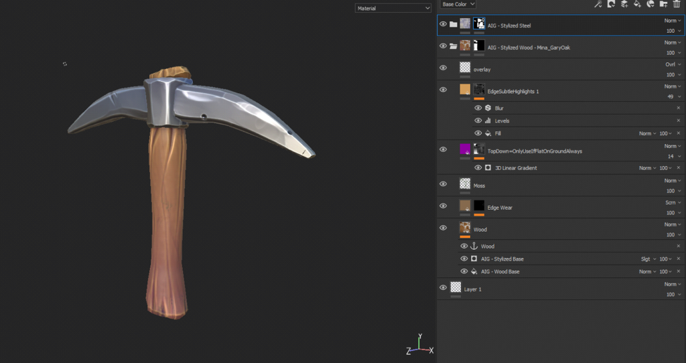This screenshot has height=363, width=686.
Task: Click the AIG - Wood Base fill icon
Action: pyautogui.click(x=474, y=272)
